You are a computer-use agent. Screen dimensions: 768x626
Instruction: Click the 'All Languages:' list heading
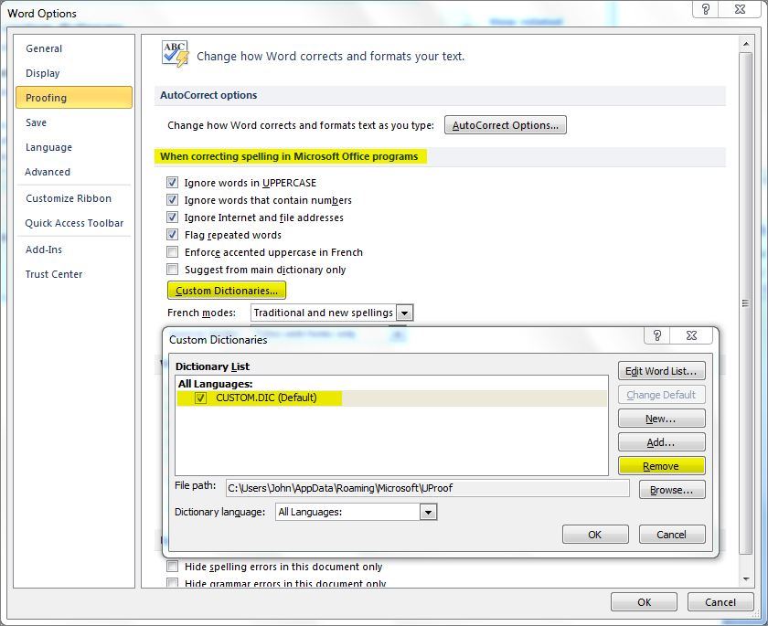(x=216, y=384)
